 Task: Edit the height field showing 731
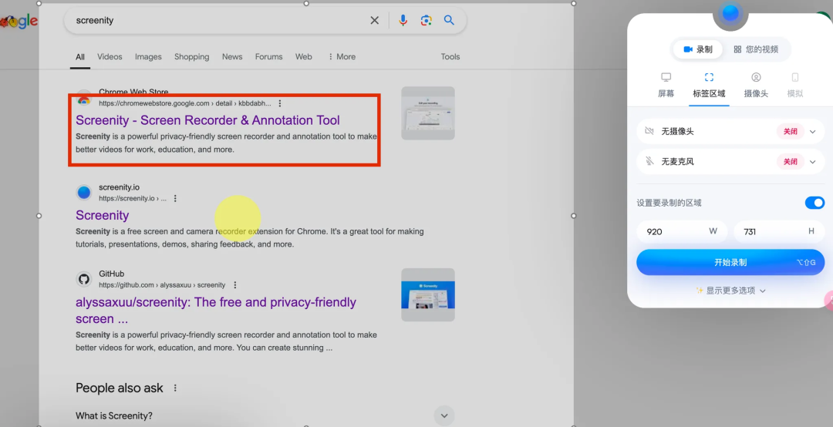click(779, 231)
